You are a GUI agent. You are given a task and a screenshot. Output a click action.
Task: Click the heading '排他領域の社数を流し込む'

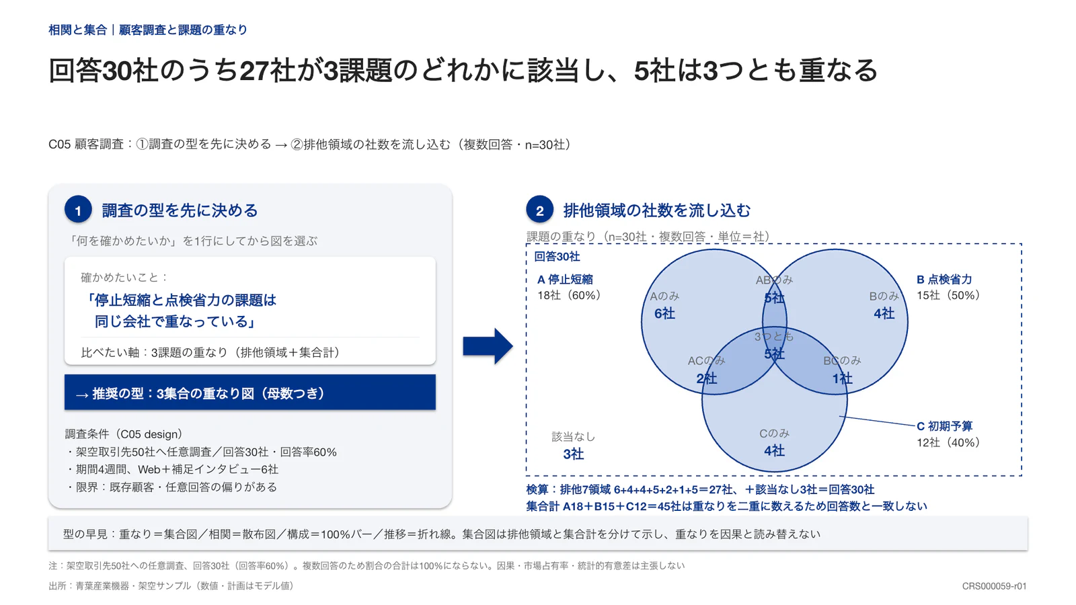tap(656, 210)
